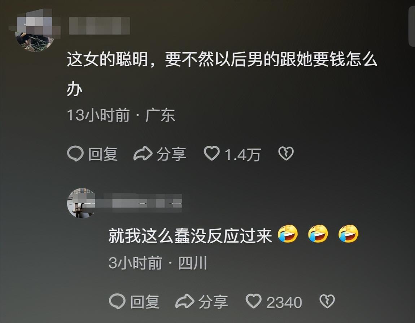
Task: Click the reply bubble icon on the Sichuan comment
Action: [117, 301]
